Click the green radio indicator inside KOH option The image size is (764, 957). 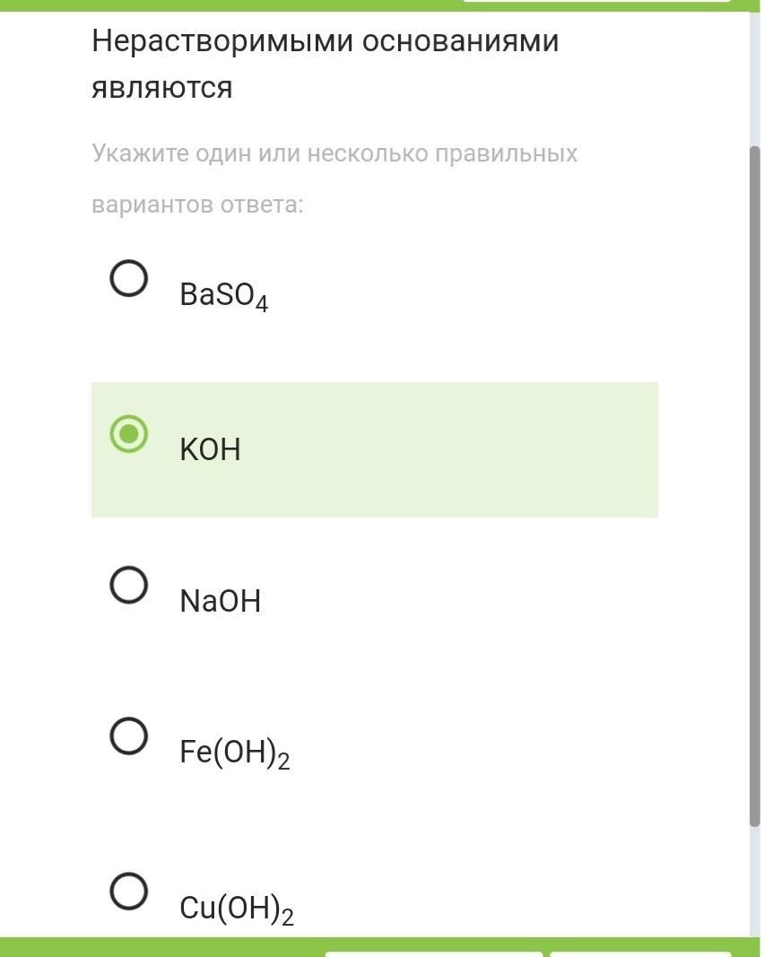131,436
